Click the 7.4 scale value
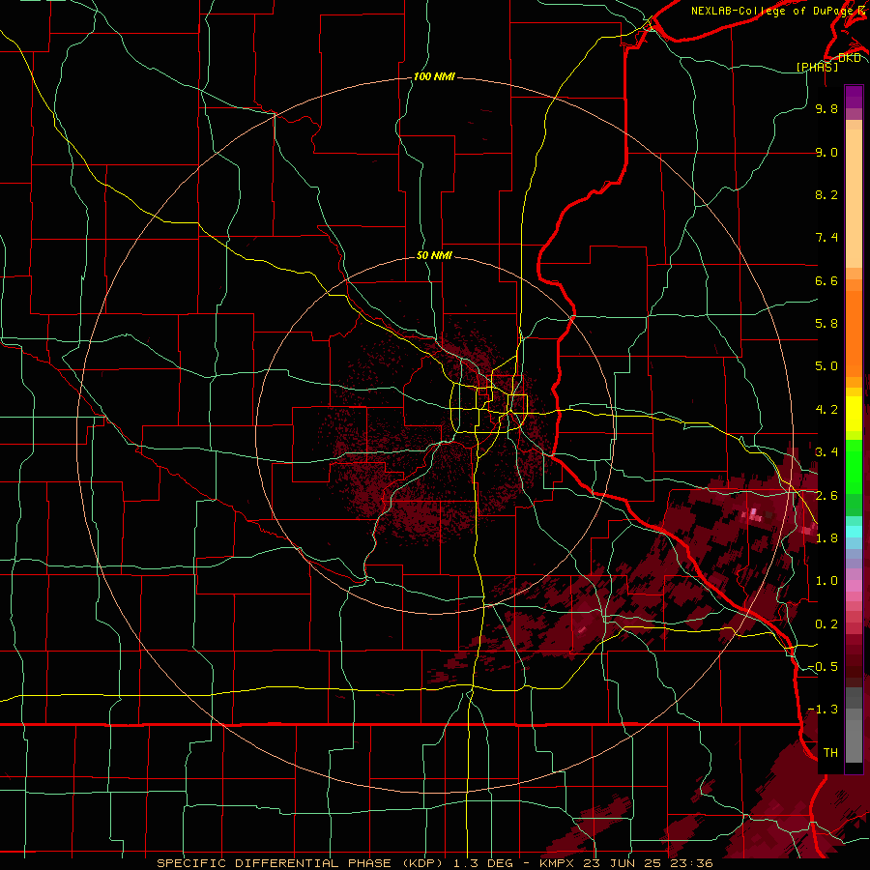The width and height of the screenshot is (870, 870). pos(826,238)
